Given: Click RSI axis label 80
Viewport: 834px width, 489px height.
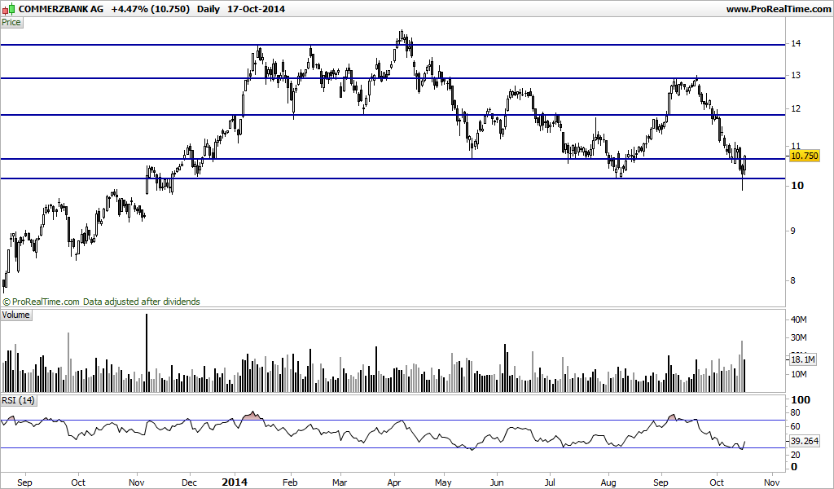Looking at the screenshot, I should 796,413.
